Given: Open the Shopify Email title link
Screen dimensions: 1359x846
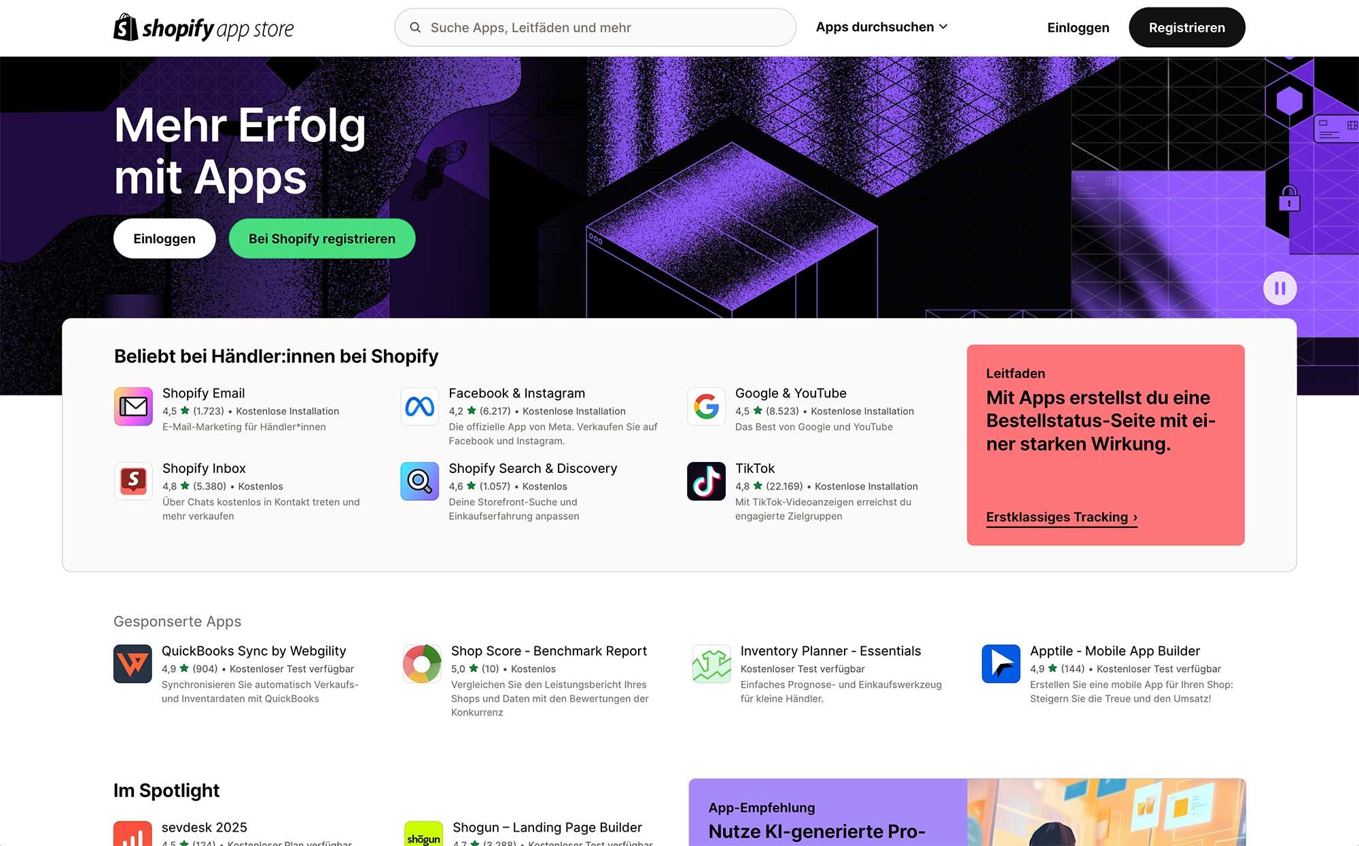Looking at the screenshot, I should click(203, 393).
